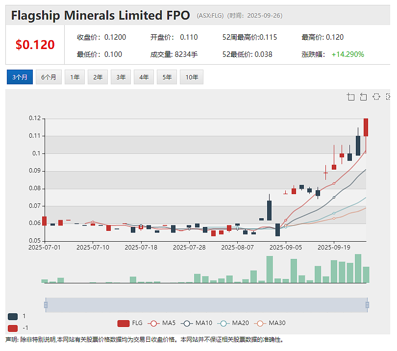
Task: Click the 成交量: 8234手 text
Action: (x=174, y=54)
